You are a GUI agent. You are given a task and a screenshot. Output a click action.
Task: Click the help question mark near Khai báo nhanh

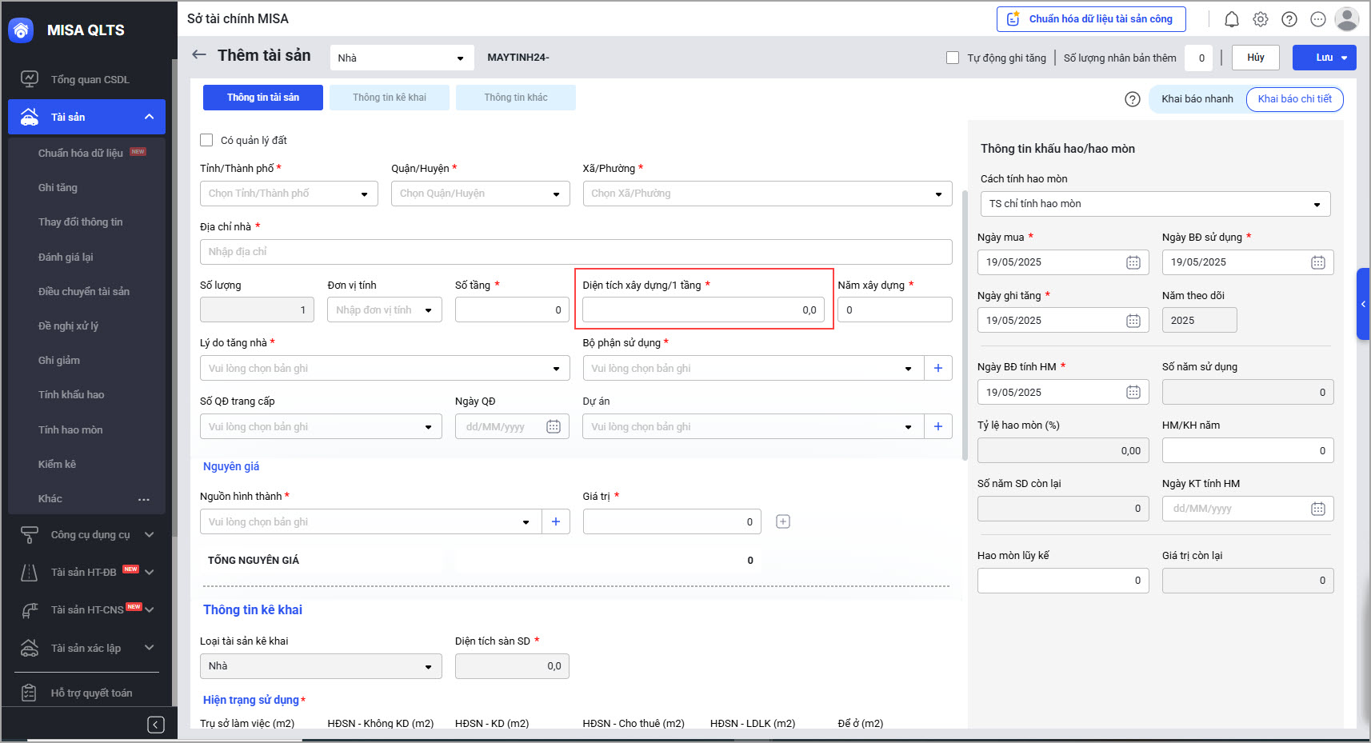click(1132, 99)
